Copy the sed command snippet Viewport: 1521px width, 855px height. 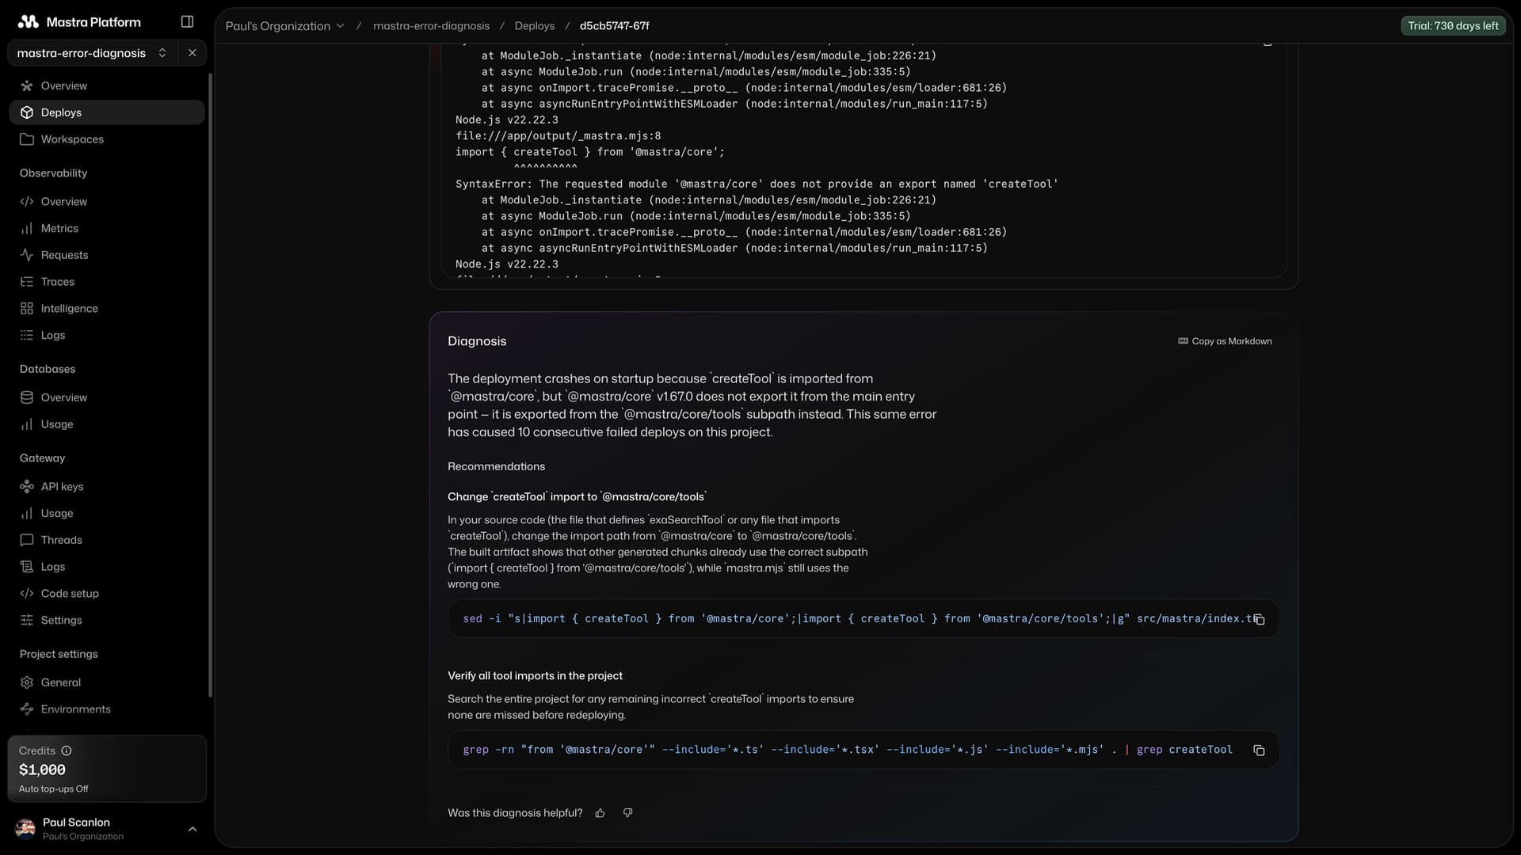click(x=1259, y=619)
